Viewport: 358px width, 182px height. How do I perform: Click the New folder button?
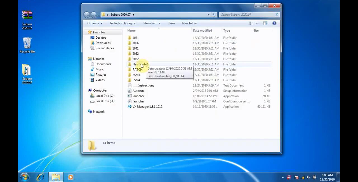(190, 23)
